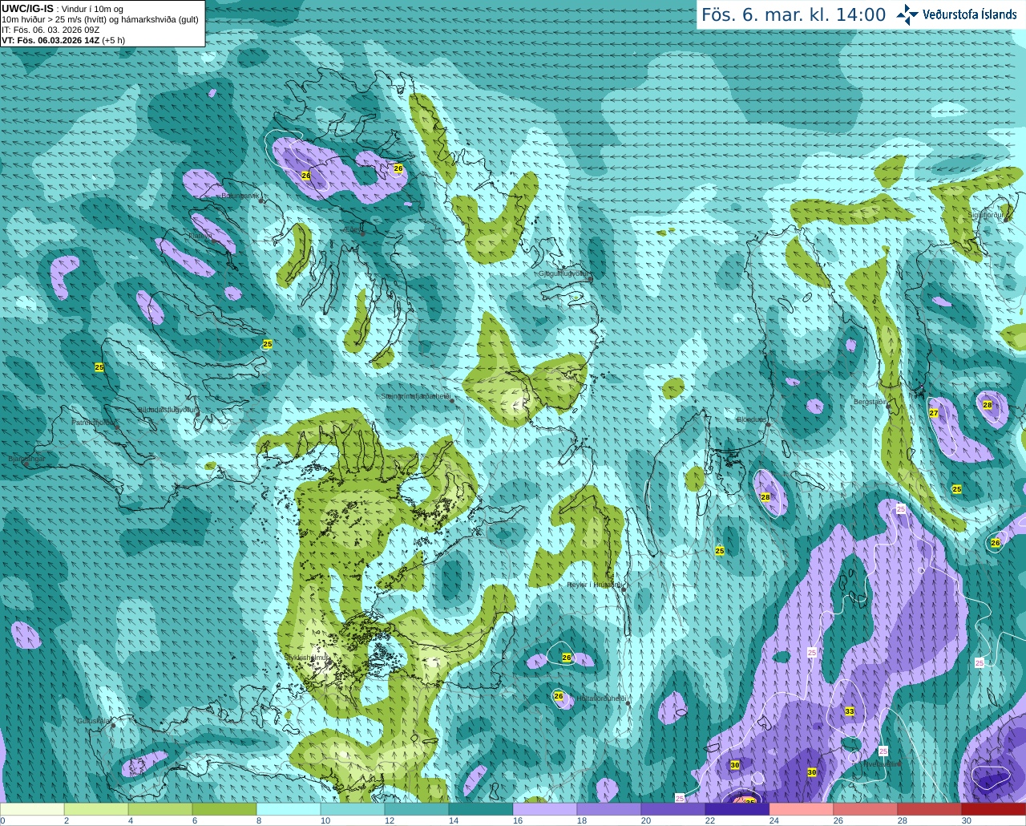
Task: Click the Bíldudalsflugvöllur station label
Action: click(168, 409)
